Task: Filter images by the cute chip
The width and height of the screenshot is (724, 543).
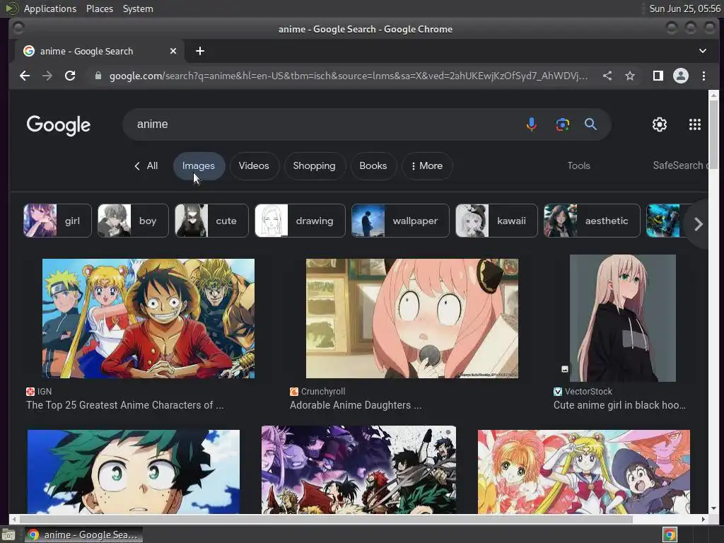Action: point(211,221)
